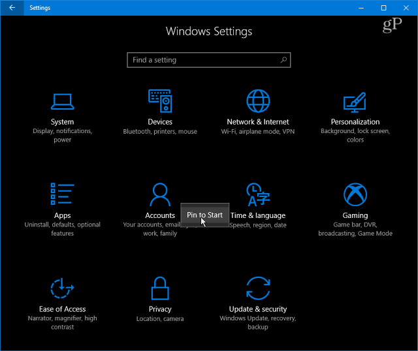
Task: Click the Personalization label
Action: point(355,122)
